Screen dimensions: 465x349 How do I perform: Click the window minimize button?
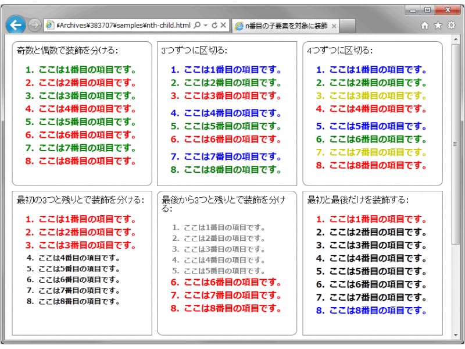[413, 10]
